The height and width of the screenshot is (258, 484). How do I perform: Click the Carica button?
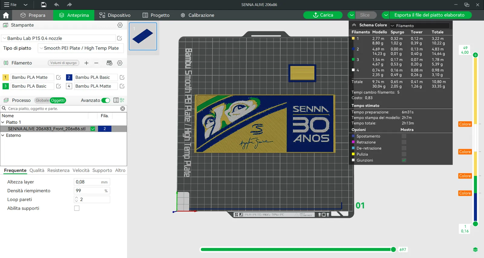pyautogui.click(x=323, y=15)
